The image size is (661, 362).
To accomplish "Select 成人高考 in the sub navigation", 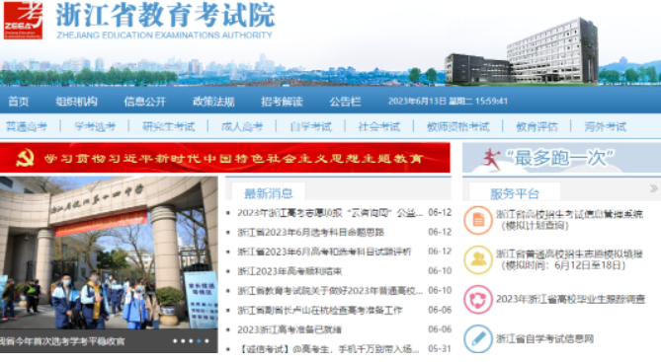I will [242, 126].
